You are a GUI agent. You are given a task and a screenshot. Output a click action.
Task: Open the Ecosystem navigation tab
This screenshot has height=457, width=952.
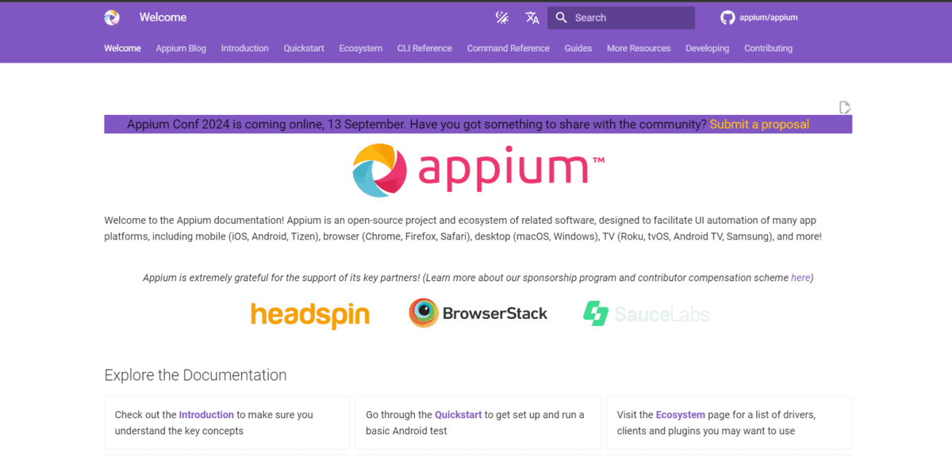click(360, 48)
